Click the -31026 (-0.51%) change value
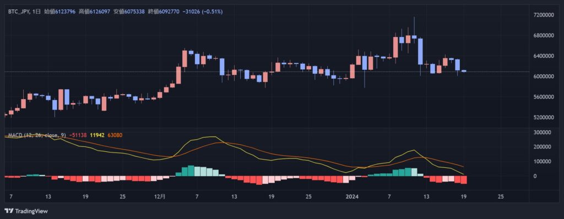 [x=203, y=12]
